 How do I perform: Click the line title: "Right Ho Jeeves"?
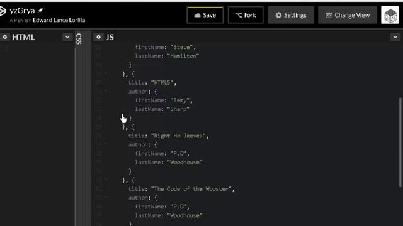169,136
